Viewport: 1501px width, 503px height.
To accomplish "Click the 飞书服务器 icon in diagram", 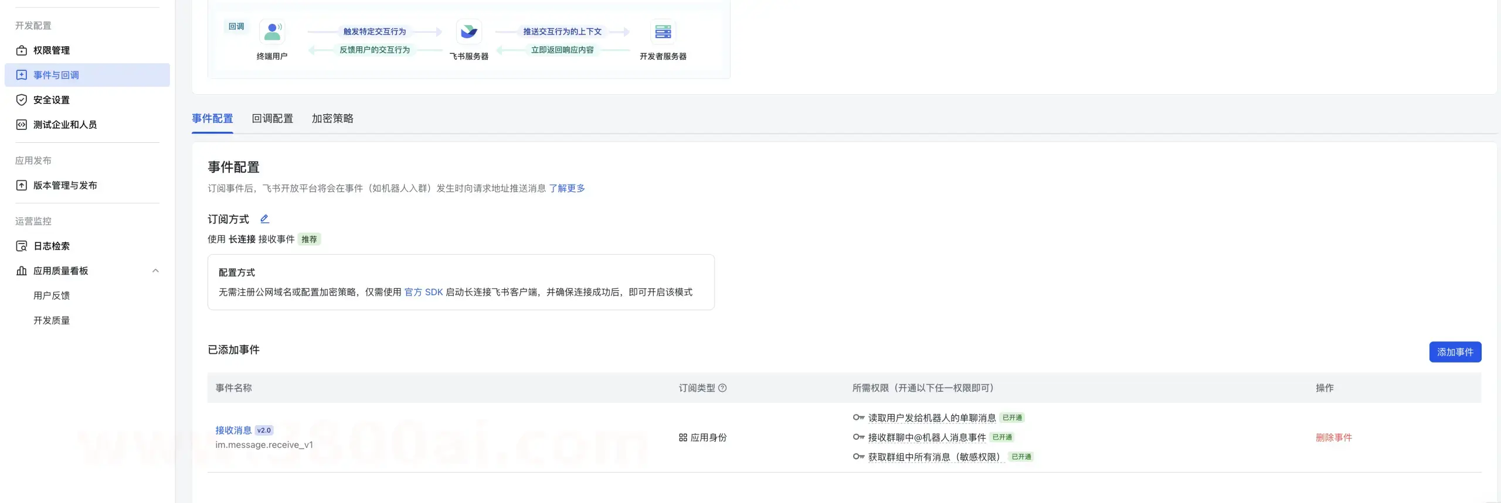I will 468,32.
